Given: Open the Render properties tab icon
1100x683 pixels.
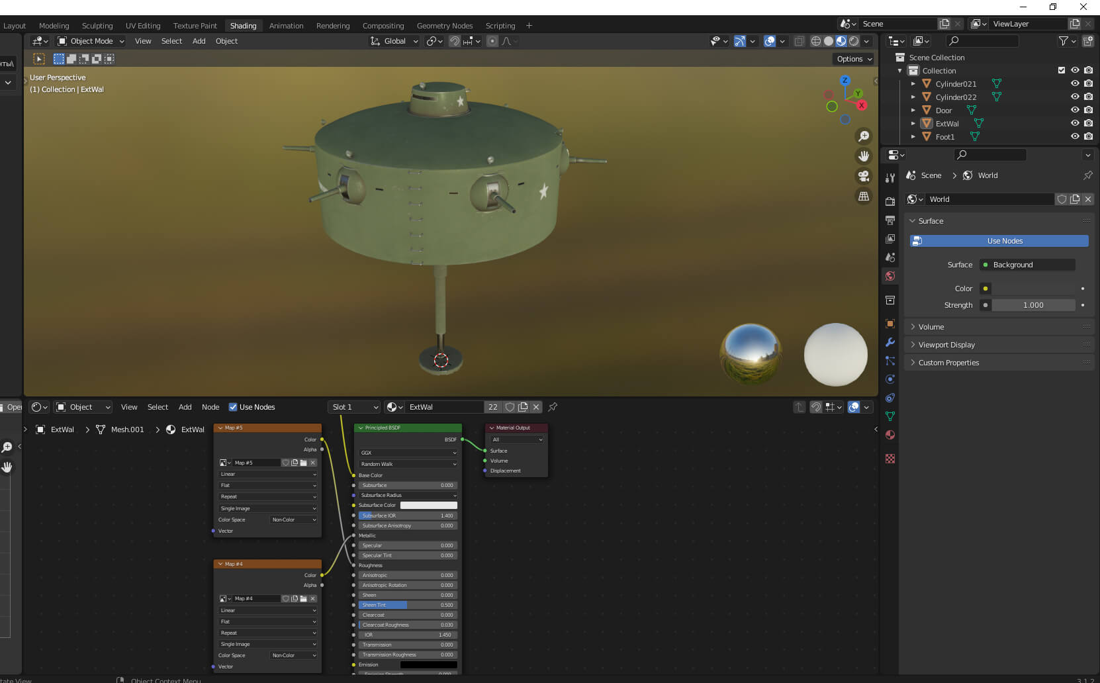Looking at the screenshot, I should (890, 201).
